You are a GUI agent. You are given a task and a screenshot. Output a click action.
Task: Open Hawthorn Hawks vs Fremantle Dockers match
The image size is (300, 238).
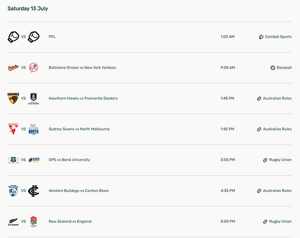[83, 99]
